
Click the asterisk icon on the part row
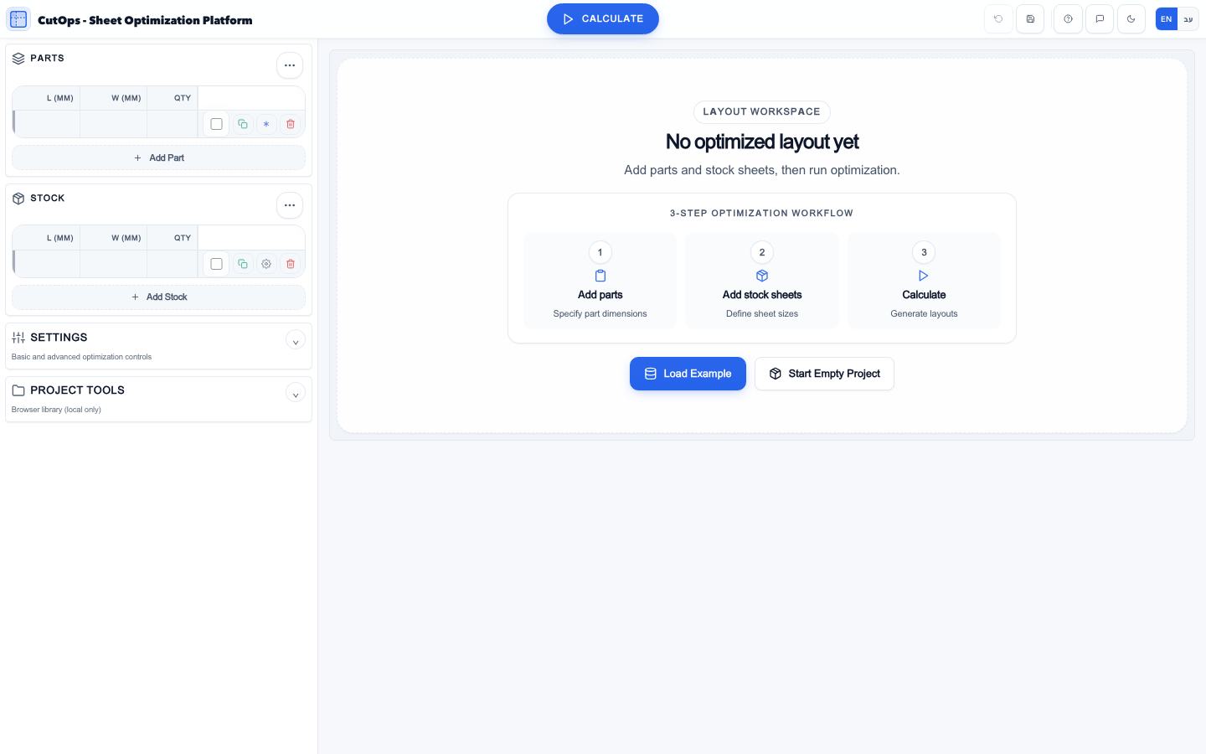pyautogui.click(x=266, y=124)
